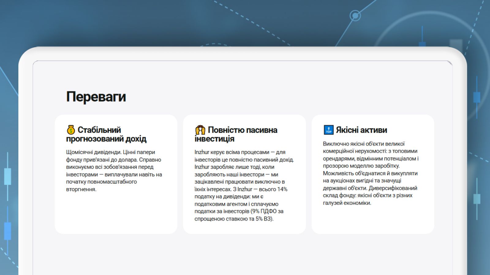Click the teal candlestick at lower right edge
The width and height of the screenshot is (490, 275).
[477, 199]
